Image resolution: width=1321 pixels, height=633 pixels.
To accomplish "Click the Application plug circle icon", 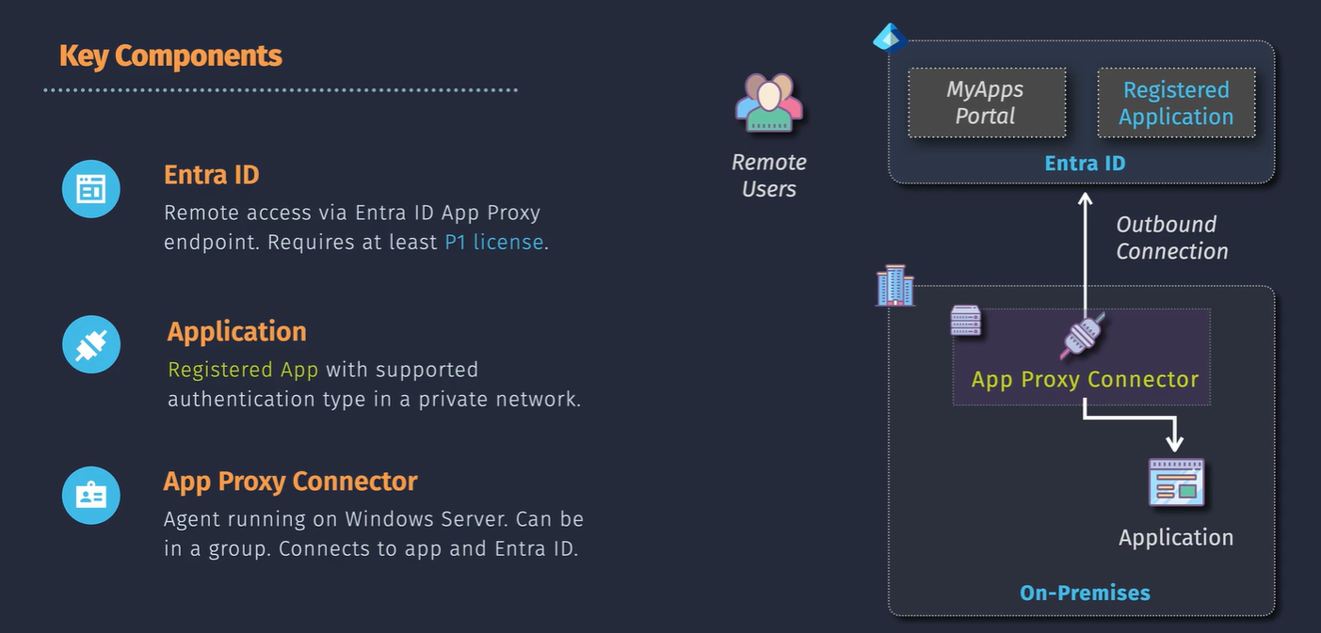I will (91, 344).
